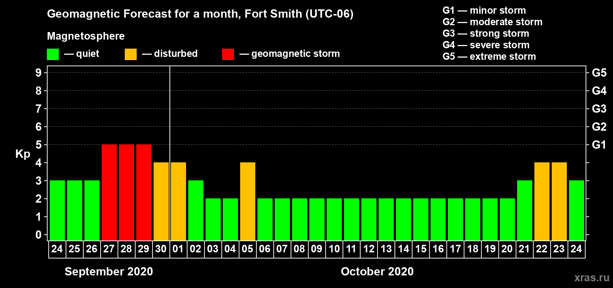This screenshot has height=288, width=613.
Task: Click the orange bar for October 05
Action: (x=248, y=201)
